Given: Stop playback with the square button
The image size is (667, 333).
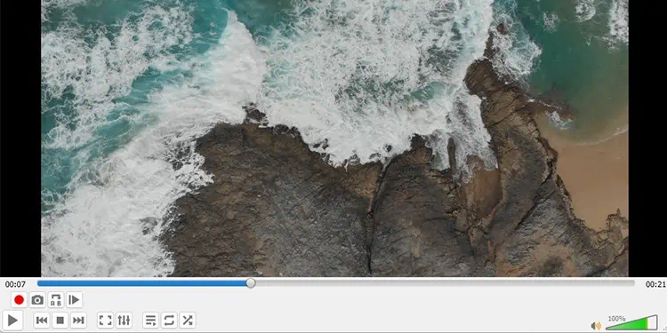Looking at the screenshot, I should pos(60,321).
